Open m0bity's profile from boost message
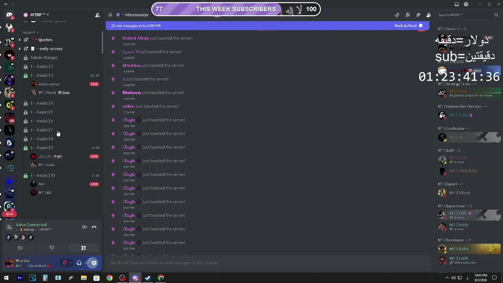 (x=129, y=106)
